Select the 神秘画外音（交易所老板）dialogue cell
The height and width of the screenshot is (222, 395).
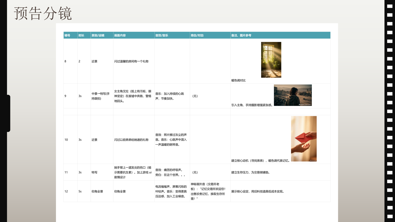point(210,191)
